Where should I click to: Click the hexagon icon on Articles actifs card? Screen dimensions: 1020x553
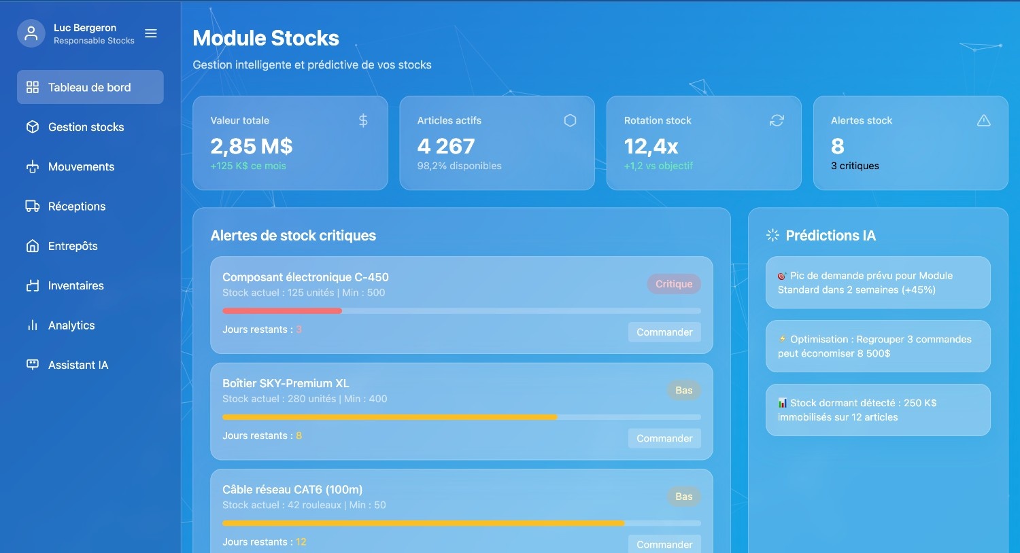point(570,120)
